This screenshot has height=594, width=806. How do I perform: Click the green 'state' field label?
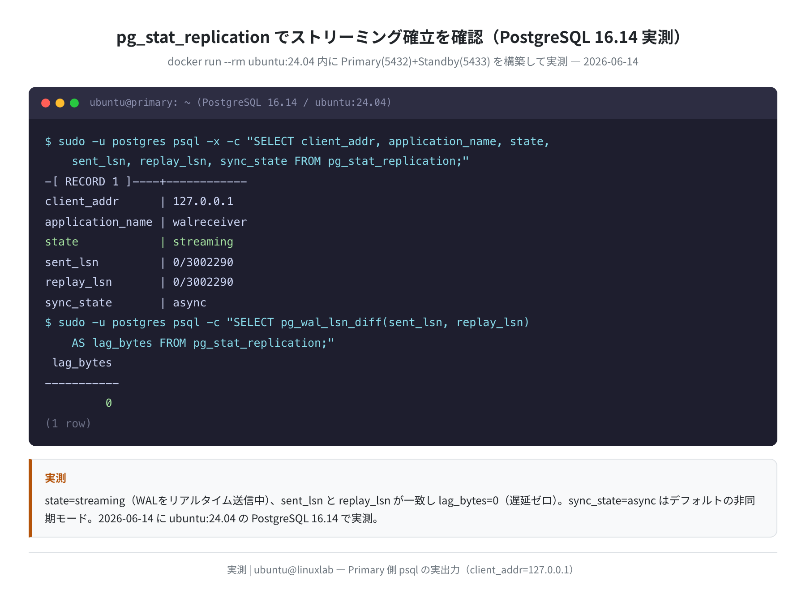tap(62, 242)
